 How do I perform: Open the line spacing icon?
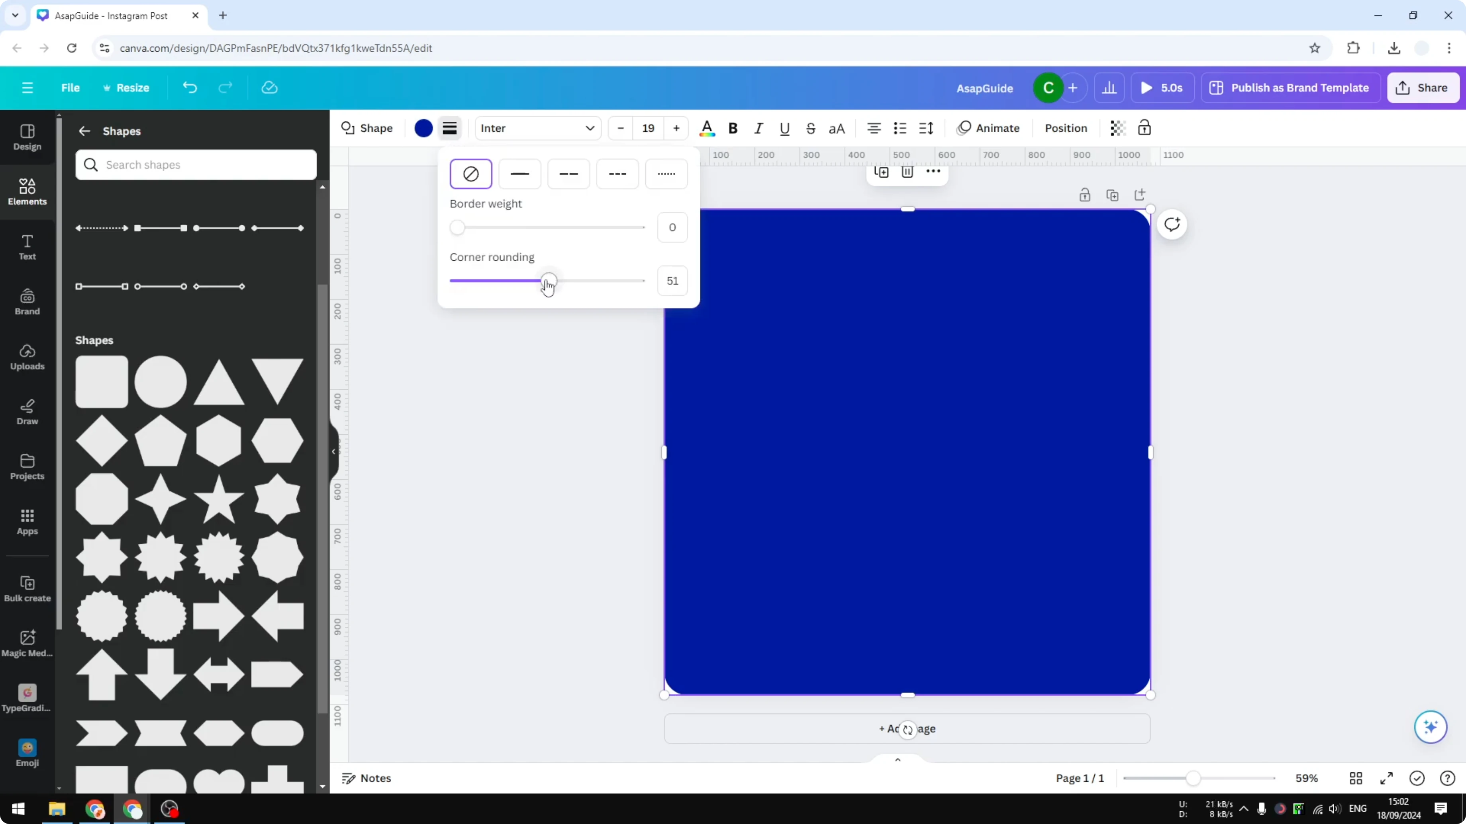click(x=926, y=128)
